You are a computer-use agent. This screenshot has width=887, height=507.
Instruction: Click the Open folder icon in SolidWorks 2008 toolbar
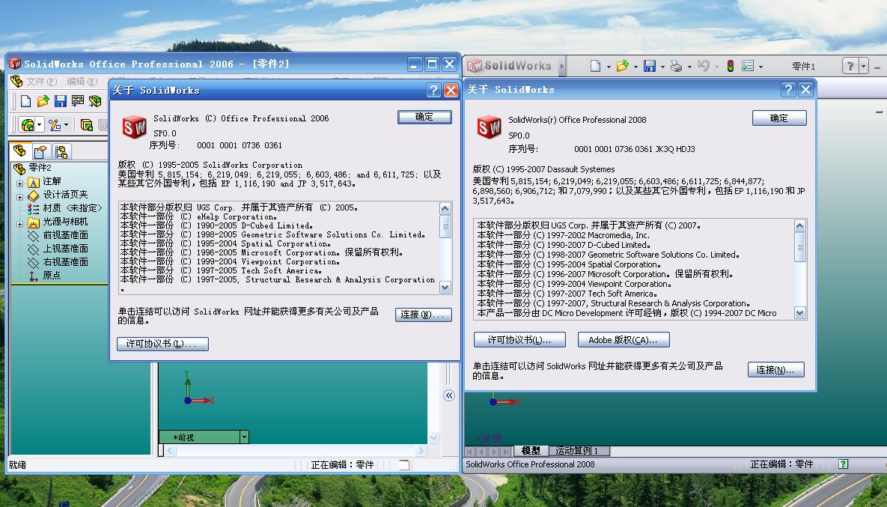622,66
